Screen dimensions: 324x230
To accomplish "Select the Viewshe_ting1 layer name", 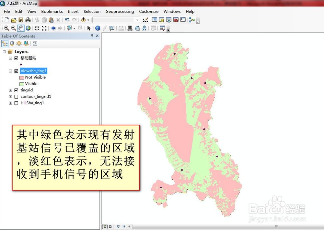I will pyautogui.click(x=34, y=71).
